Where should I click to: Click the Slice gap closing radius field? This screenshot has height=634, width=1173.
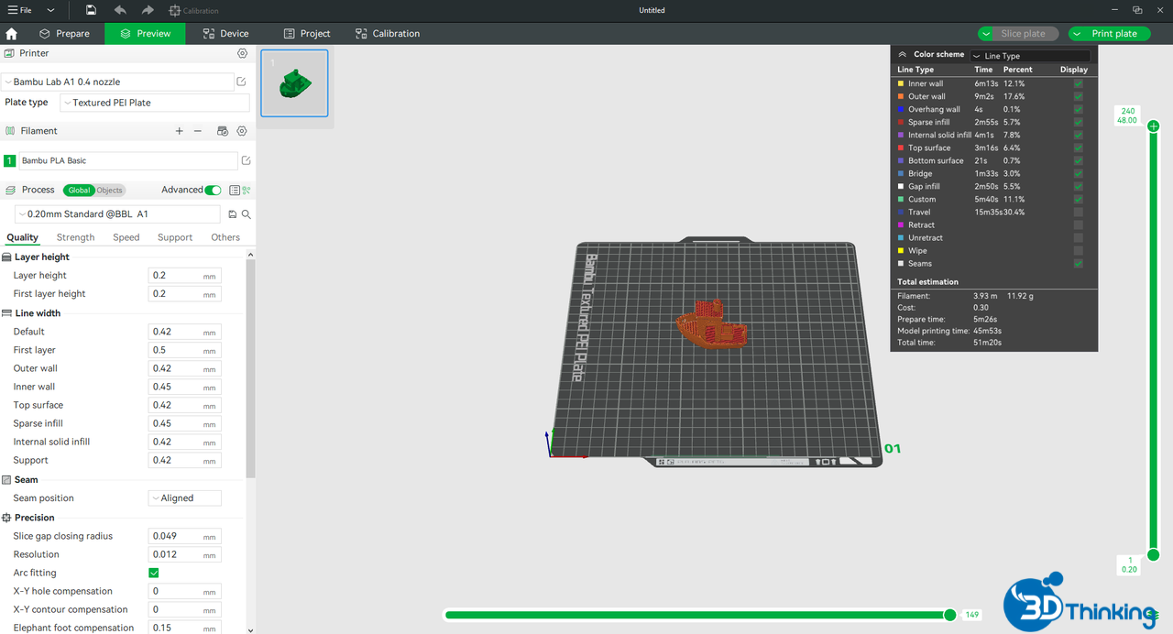click(x=184, y=536)
